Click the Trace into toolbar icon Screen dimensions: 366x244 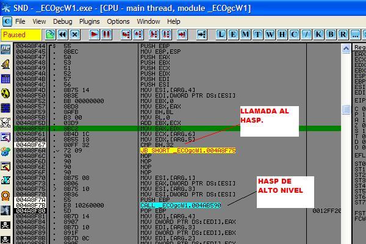point(154,35)
